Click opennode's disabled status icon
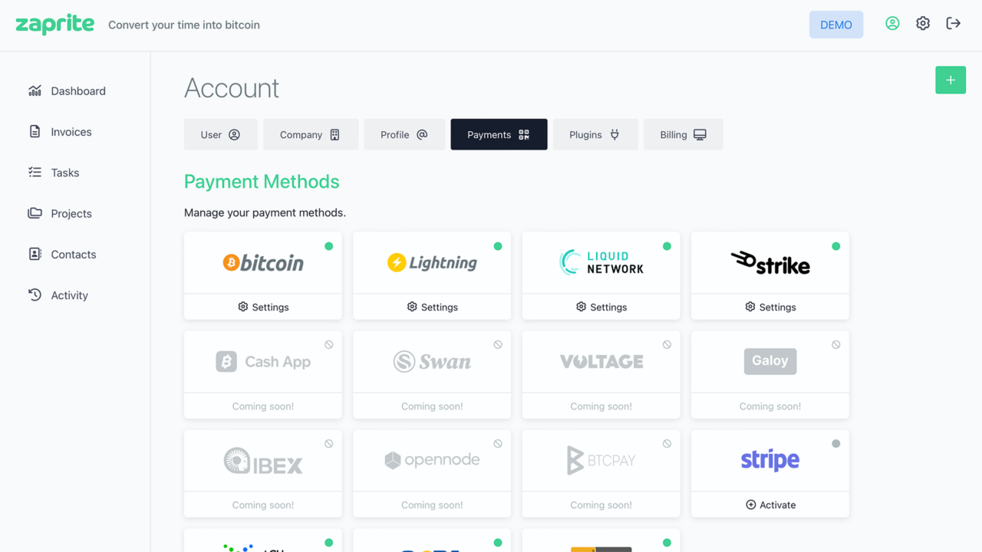982x552 pixels. point(498,444)
